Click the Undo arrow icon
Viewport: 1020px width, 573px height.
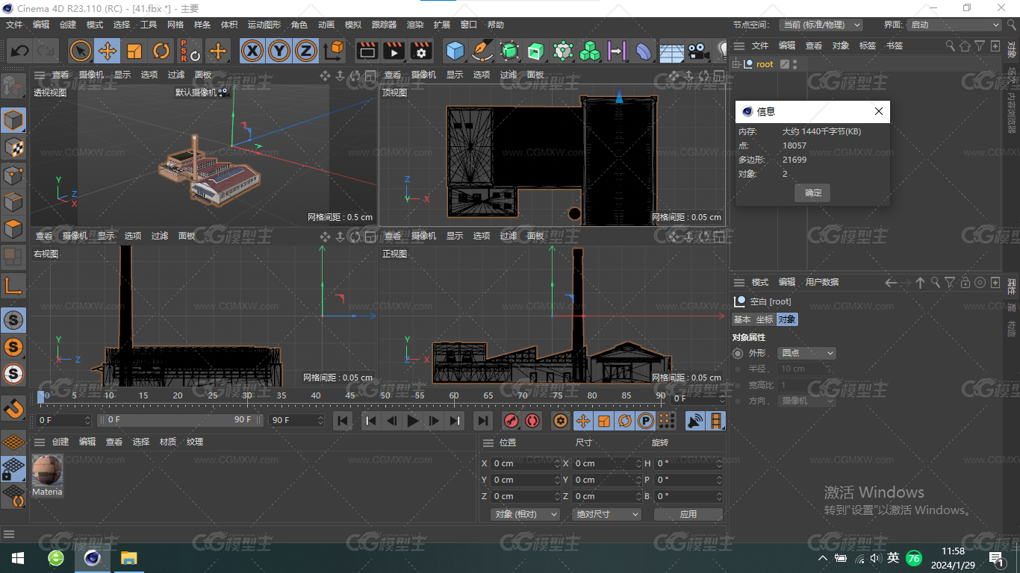click(20, 51)
